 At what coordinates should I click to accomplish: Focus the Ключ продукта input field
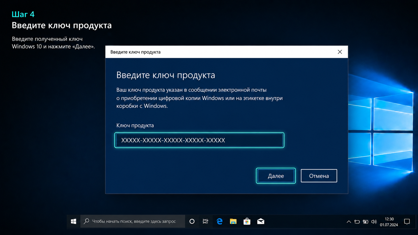[199, 140]
